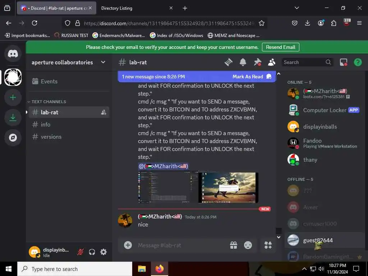Open Explore Discoverable Servers compass icon

[x=13, y=138]
